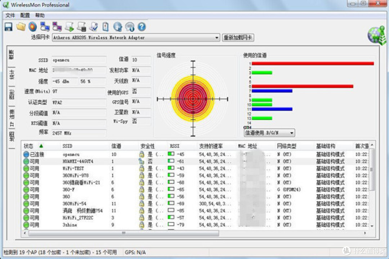Switch to the 概要 vertical side tab
The width and height of the screenshot is (389, 259).
click(12, 55)
